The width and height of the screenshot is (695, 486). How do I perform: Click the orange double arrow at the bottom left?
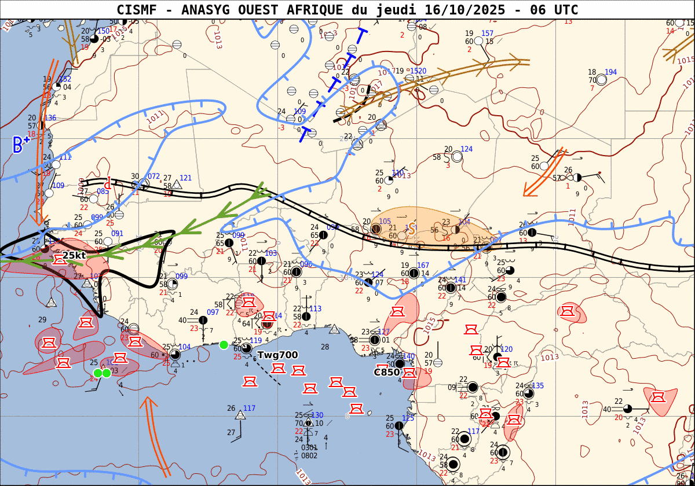(x=155, y=434)
